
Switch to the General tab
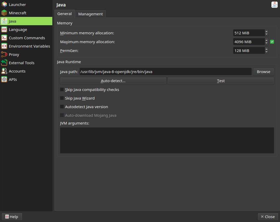[65, 14]
